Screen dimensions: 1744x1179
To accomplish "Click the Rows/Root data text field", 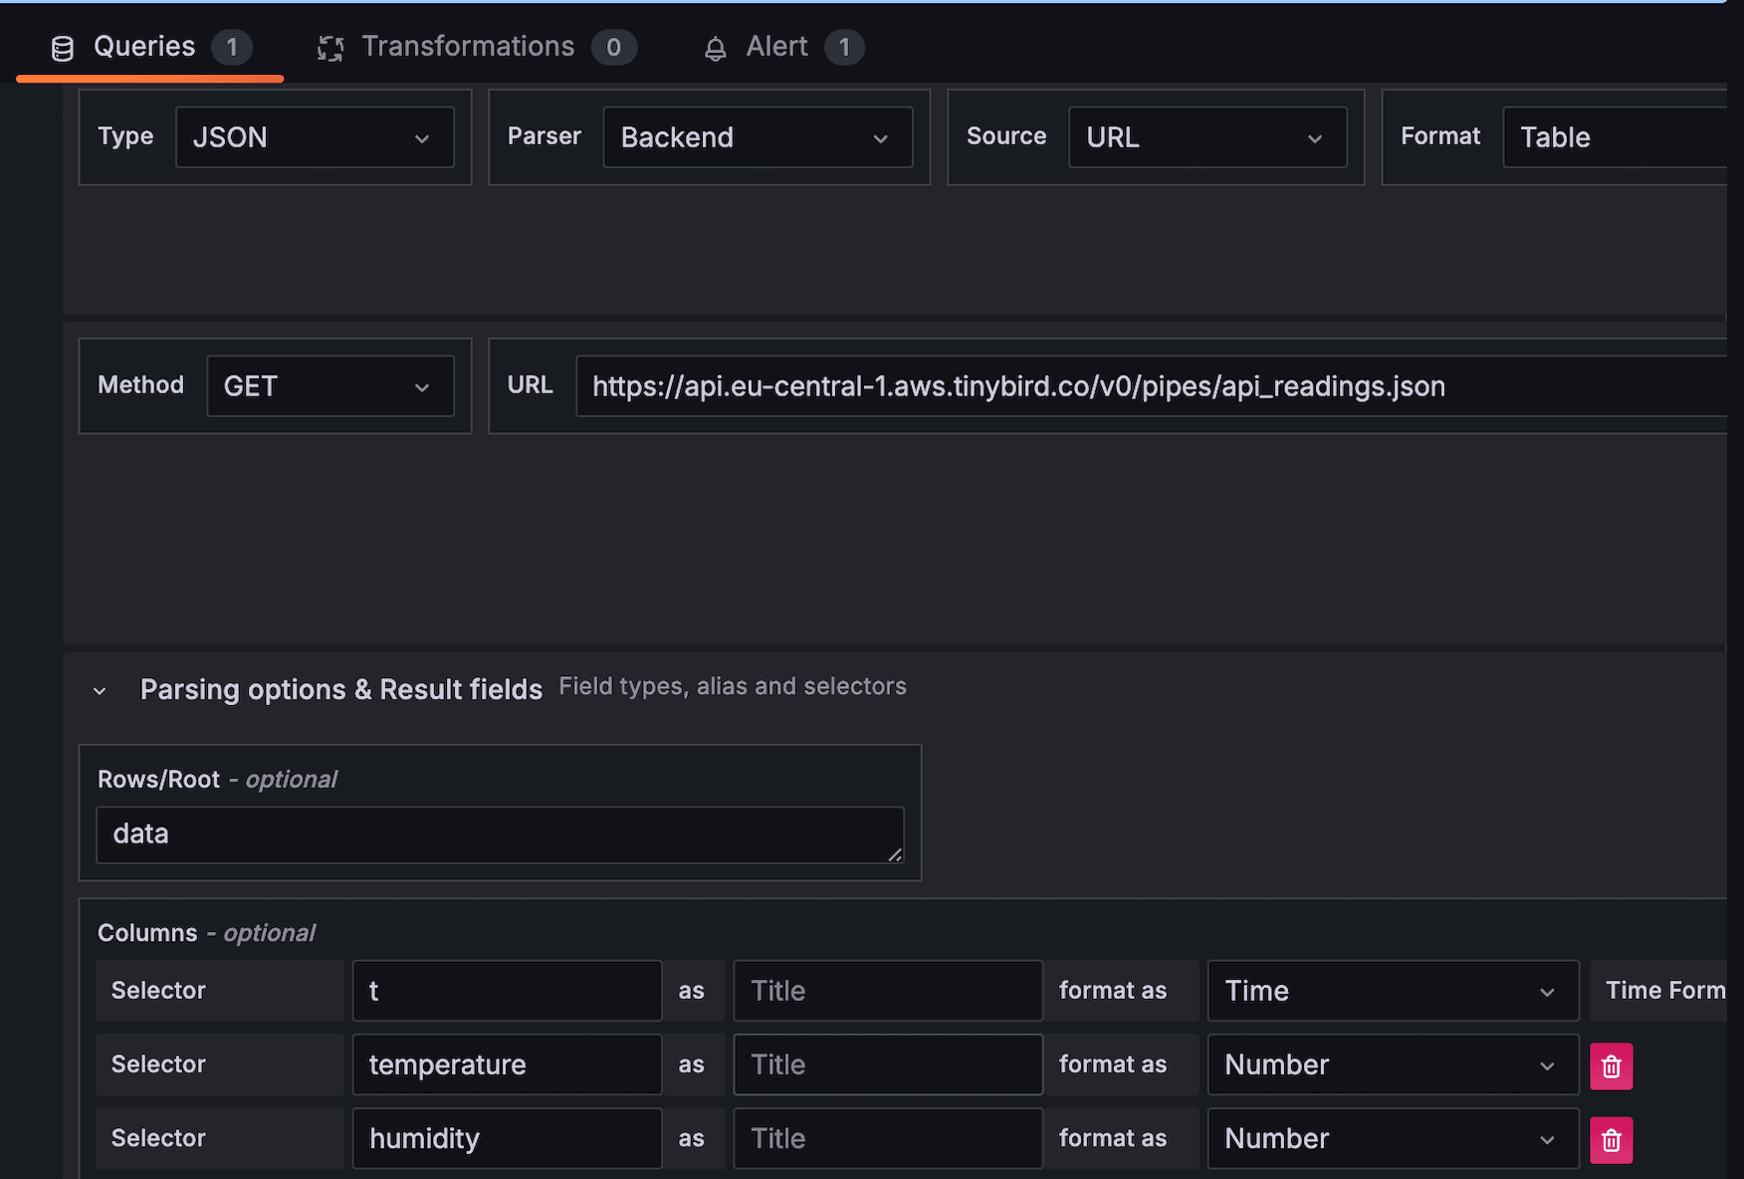I will (498, 834).
